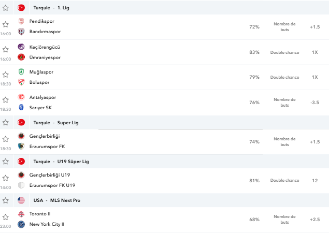Screen dimensions: 329x233
Task: Click the Toronto II team logo
Action: [x=21, y=214]
